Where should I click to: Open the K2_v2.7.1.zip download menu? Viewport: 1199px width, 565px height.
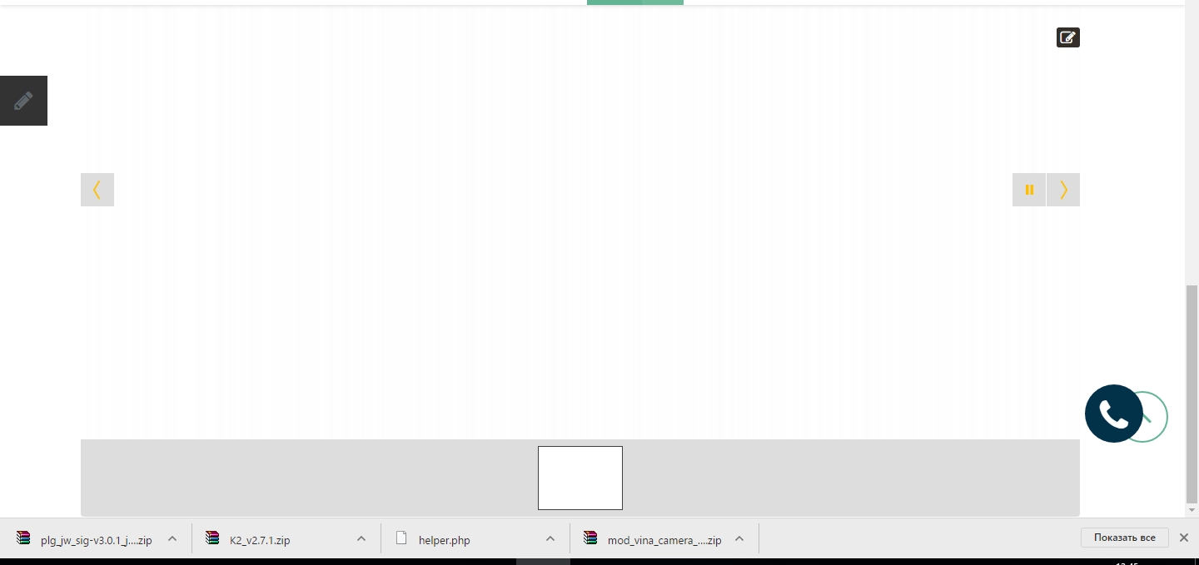click(361, 538)
